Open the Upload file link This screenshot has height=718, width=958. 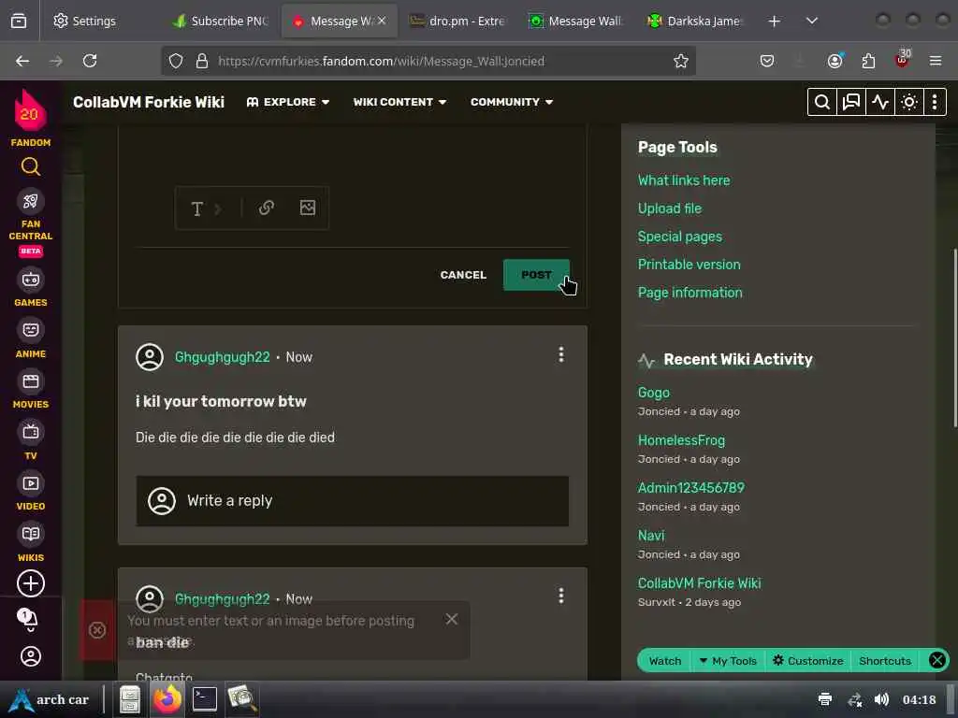point(670,208)
